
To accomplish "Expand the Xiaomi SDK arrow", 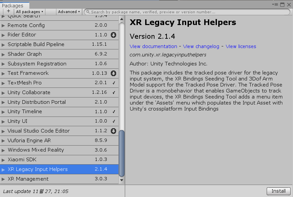I will (x=3, y=160).
